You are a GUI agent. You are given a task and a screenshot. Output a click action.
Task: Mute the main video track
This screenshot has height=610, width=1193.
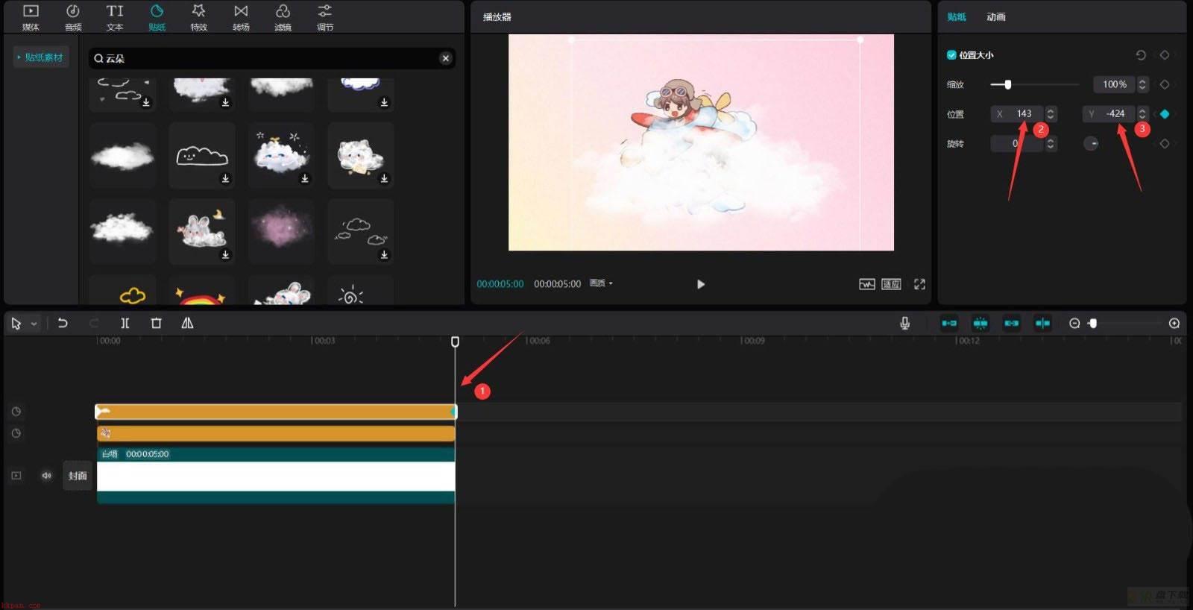pos(46,475)
